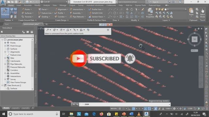Toggle snap mode in status bar

click(123, 109)
